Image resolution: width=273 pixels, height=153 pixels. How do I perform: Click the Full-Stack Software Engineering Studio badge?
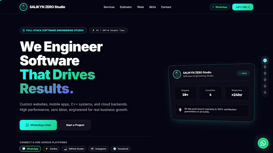(53, 30)
